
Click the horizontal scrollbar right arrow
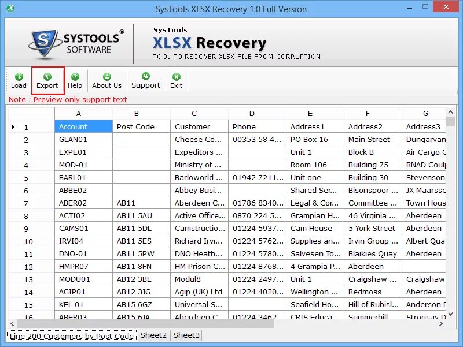[441, 323]
